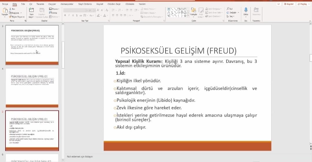Screen dimensions: 312x162
Task: Select slide 4 thumbnail
Action: coord(32,88)
